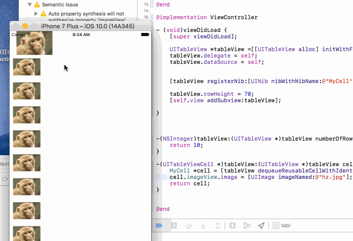Pause program execution in debug bar
Screen dimensions: 353x241
click(x=174, y=225)
